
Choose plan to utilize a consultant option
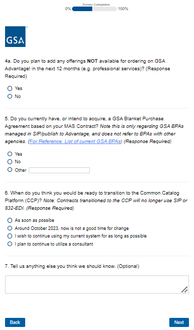pos(10,244)
